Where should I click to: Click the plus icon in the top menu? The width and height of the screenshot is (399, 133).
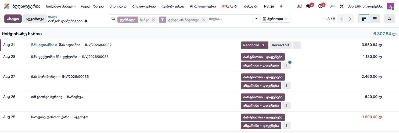tap(281, 6)
